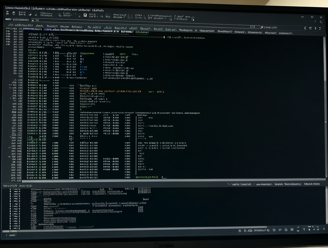Click the flag icon at the toolbar's left end
Image resolution: width=328 pixels, height=248 pixels.
[x=8, y=13]
